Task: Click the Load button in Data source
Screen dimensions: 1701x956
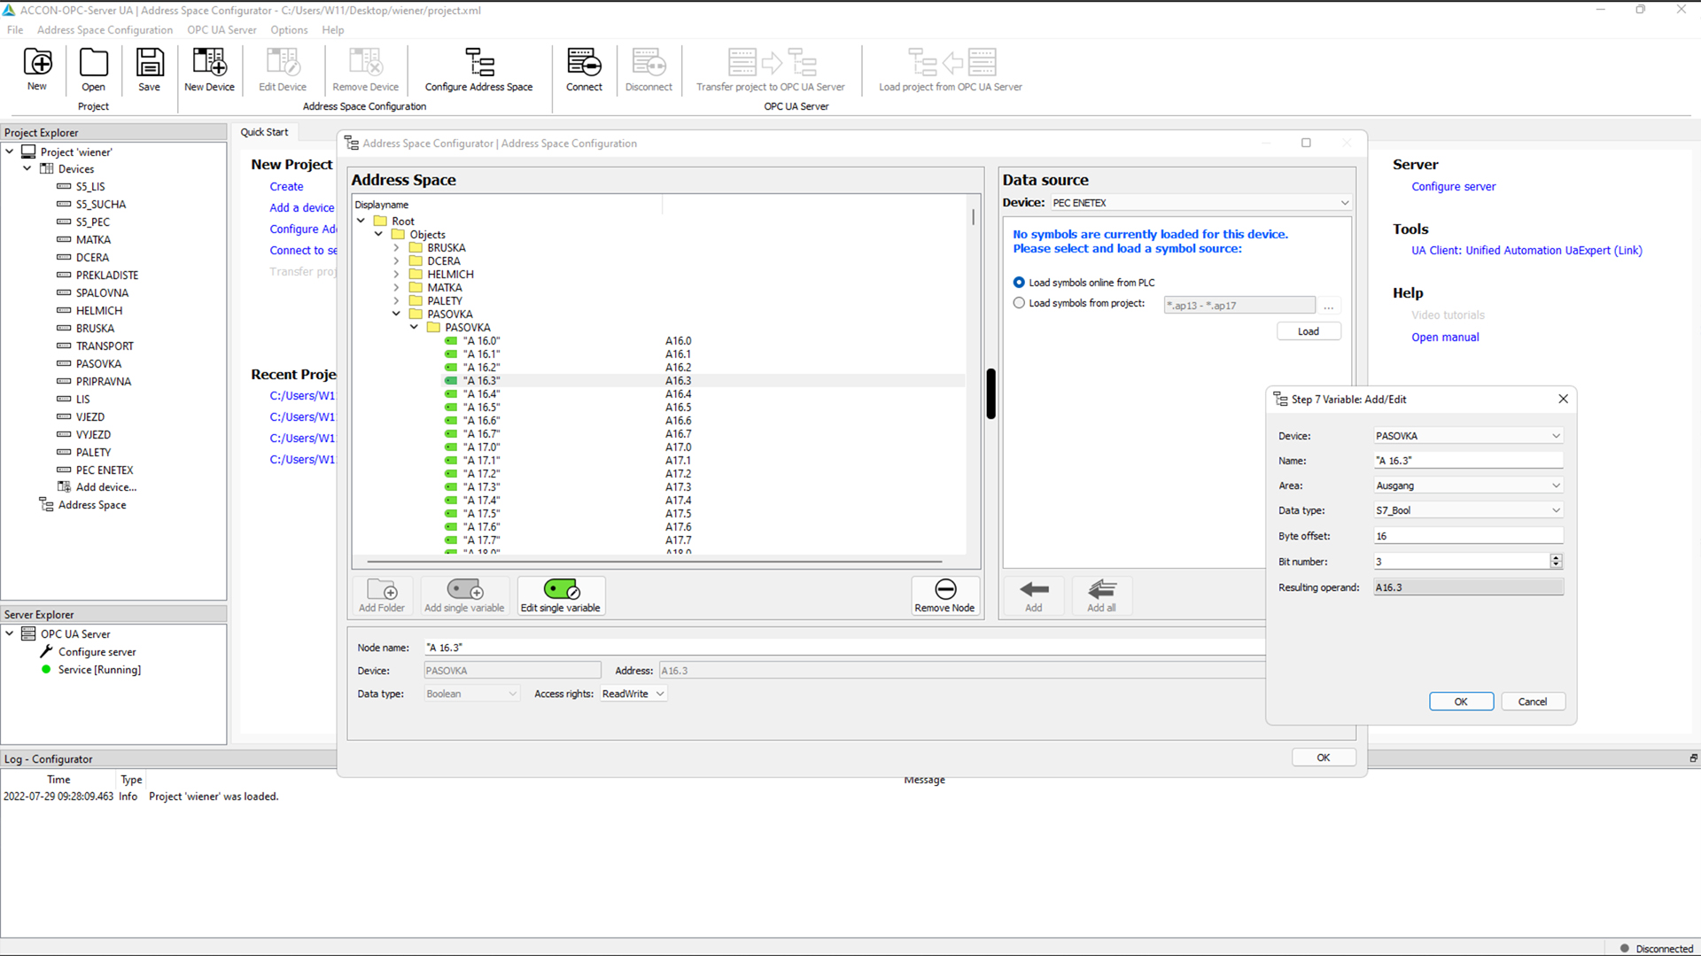Action: (x=1309, y=331)
